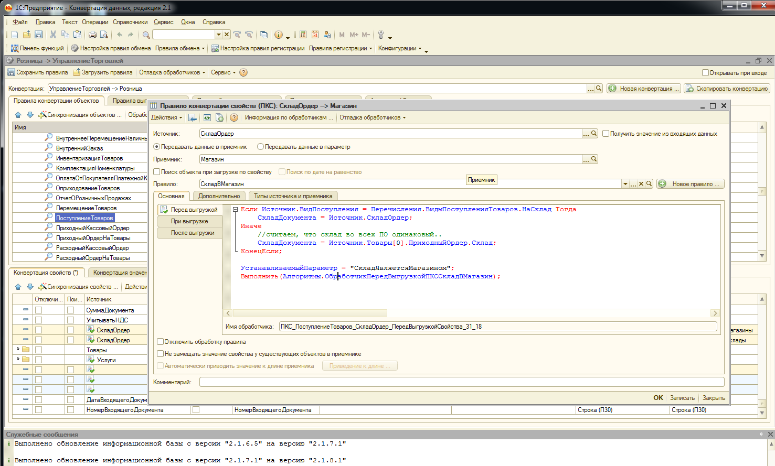Enable Получить значение из входящих данных checkbox
Screen dimensions: 775x466
pyautogui.click(x=606, y=134)
